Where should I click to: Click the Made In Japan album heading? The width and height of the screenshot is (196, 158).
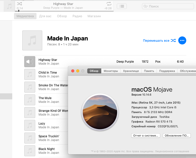point(67,38)
